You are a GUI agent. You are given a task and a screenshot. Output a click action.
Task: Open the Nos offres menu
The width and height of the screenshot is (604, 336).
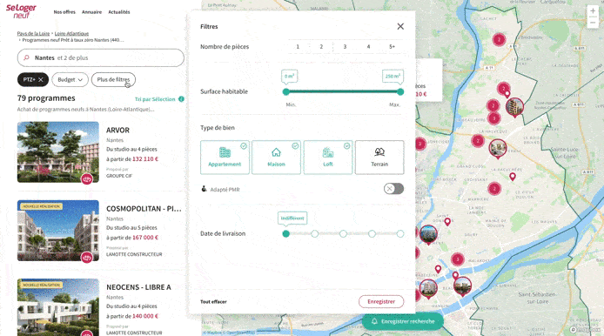click(x=64, y=12)
